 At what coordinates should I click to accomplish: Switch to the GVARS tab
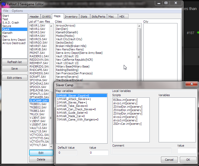pos(46,17)
